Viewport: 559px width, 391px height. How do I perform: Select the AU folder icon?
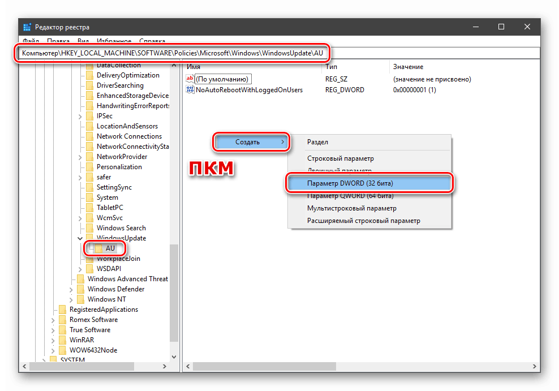(99, 248)
